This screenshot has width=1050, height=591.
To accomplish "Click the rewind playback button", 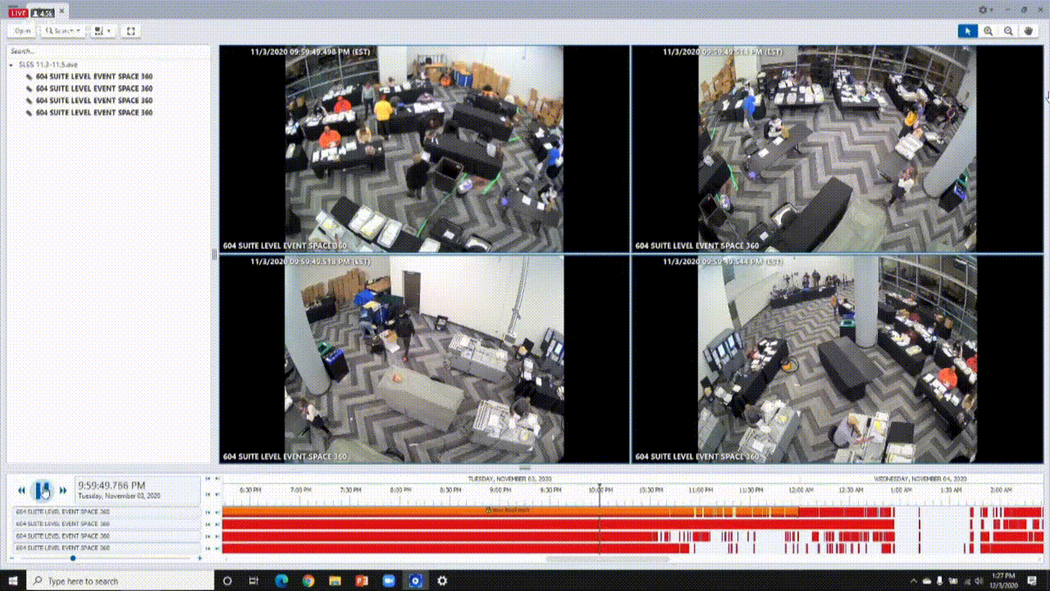I will point(22,490).
